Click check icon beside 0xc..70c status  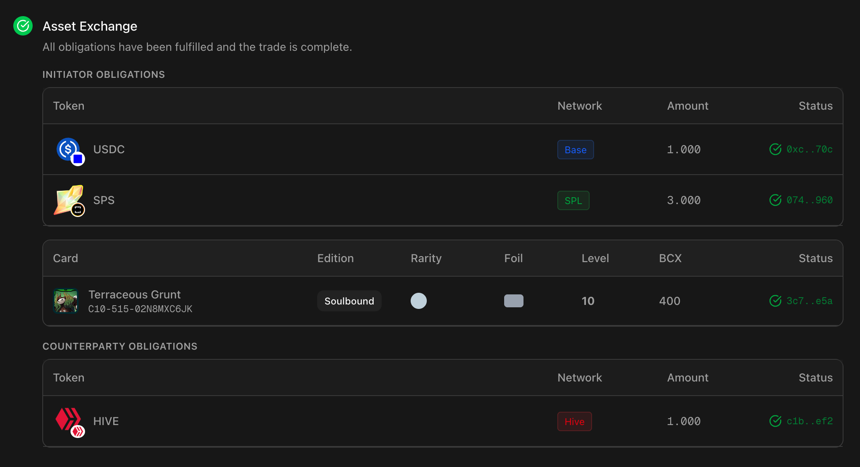[x=775, y=150]
